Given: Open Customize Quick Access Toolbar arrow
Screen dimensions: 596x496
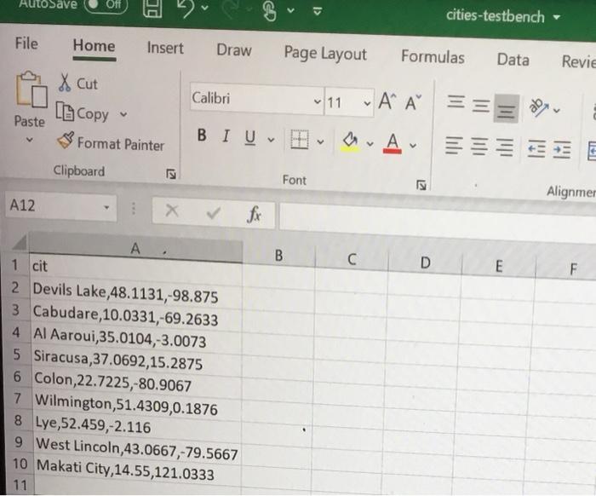Looking at the screenshot, I should (x=318, y=11).
